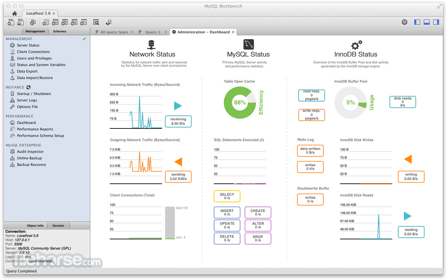Click the Network Status server icon
447x280 pixels.
[151, 45]
